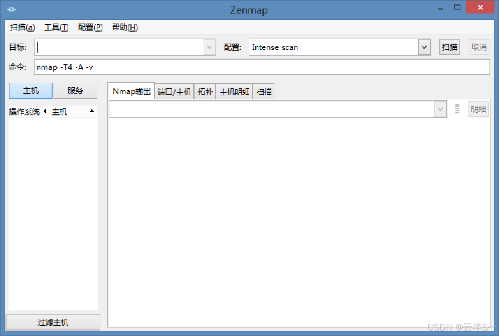
Task: Maximize the Zenmap window
Action: pyautogui.click(x=457, y=8)
